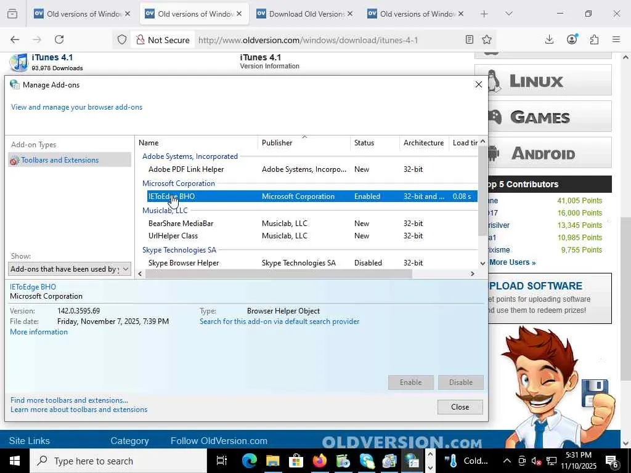Click Search for this add-on via default provider
This screenshot has height=473, width=631.
[x=279, y=321]
